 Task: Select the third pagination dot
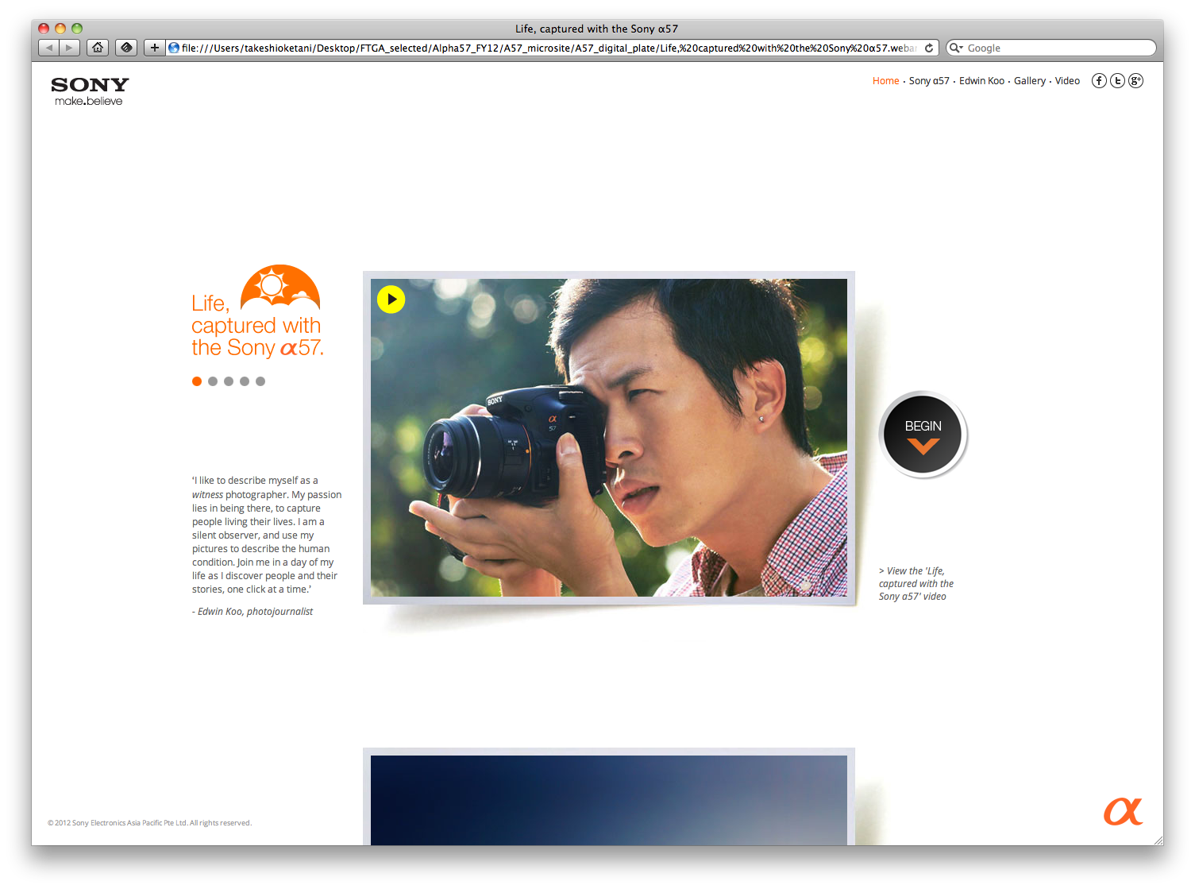(229, 381)
